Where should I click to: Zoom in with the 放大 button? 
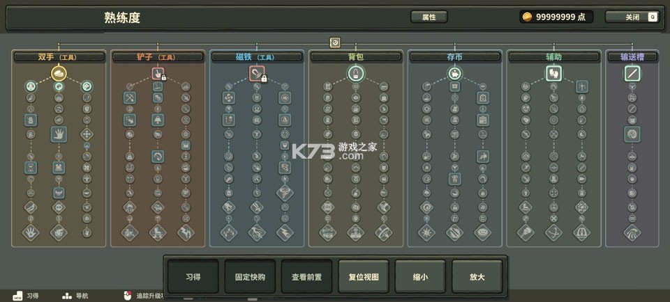(477, 277)
